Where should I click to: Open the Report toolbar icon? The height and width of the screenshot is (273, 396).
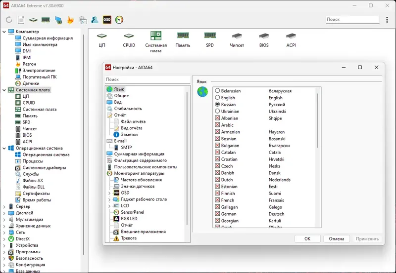pos(21,20)
